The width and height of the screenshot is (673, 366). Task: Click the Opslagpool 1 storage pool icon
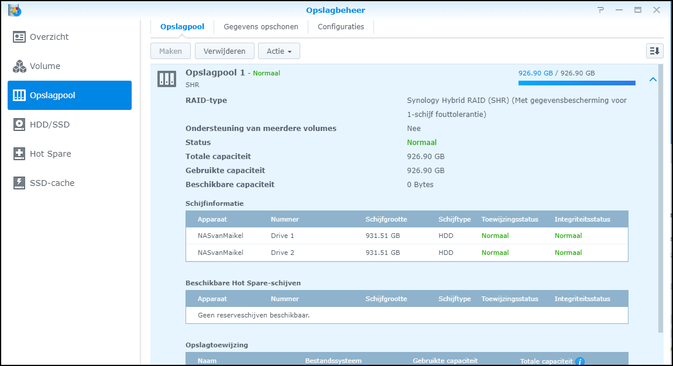[x=167, y=79]
